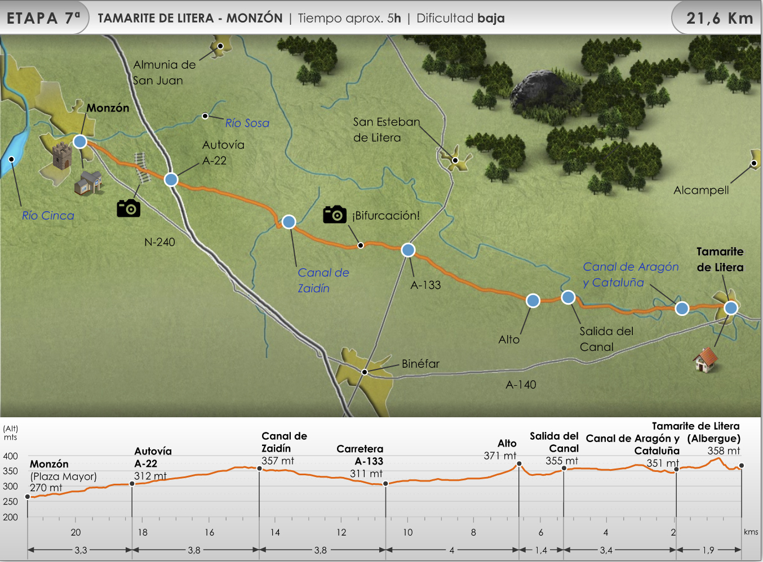Click the Río Cinca river label
This screenshot has width=763, height=562.
[x=48, y=215]
